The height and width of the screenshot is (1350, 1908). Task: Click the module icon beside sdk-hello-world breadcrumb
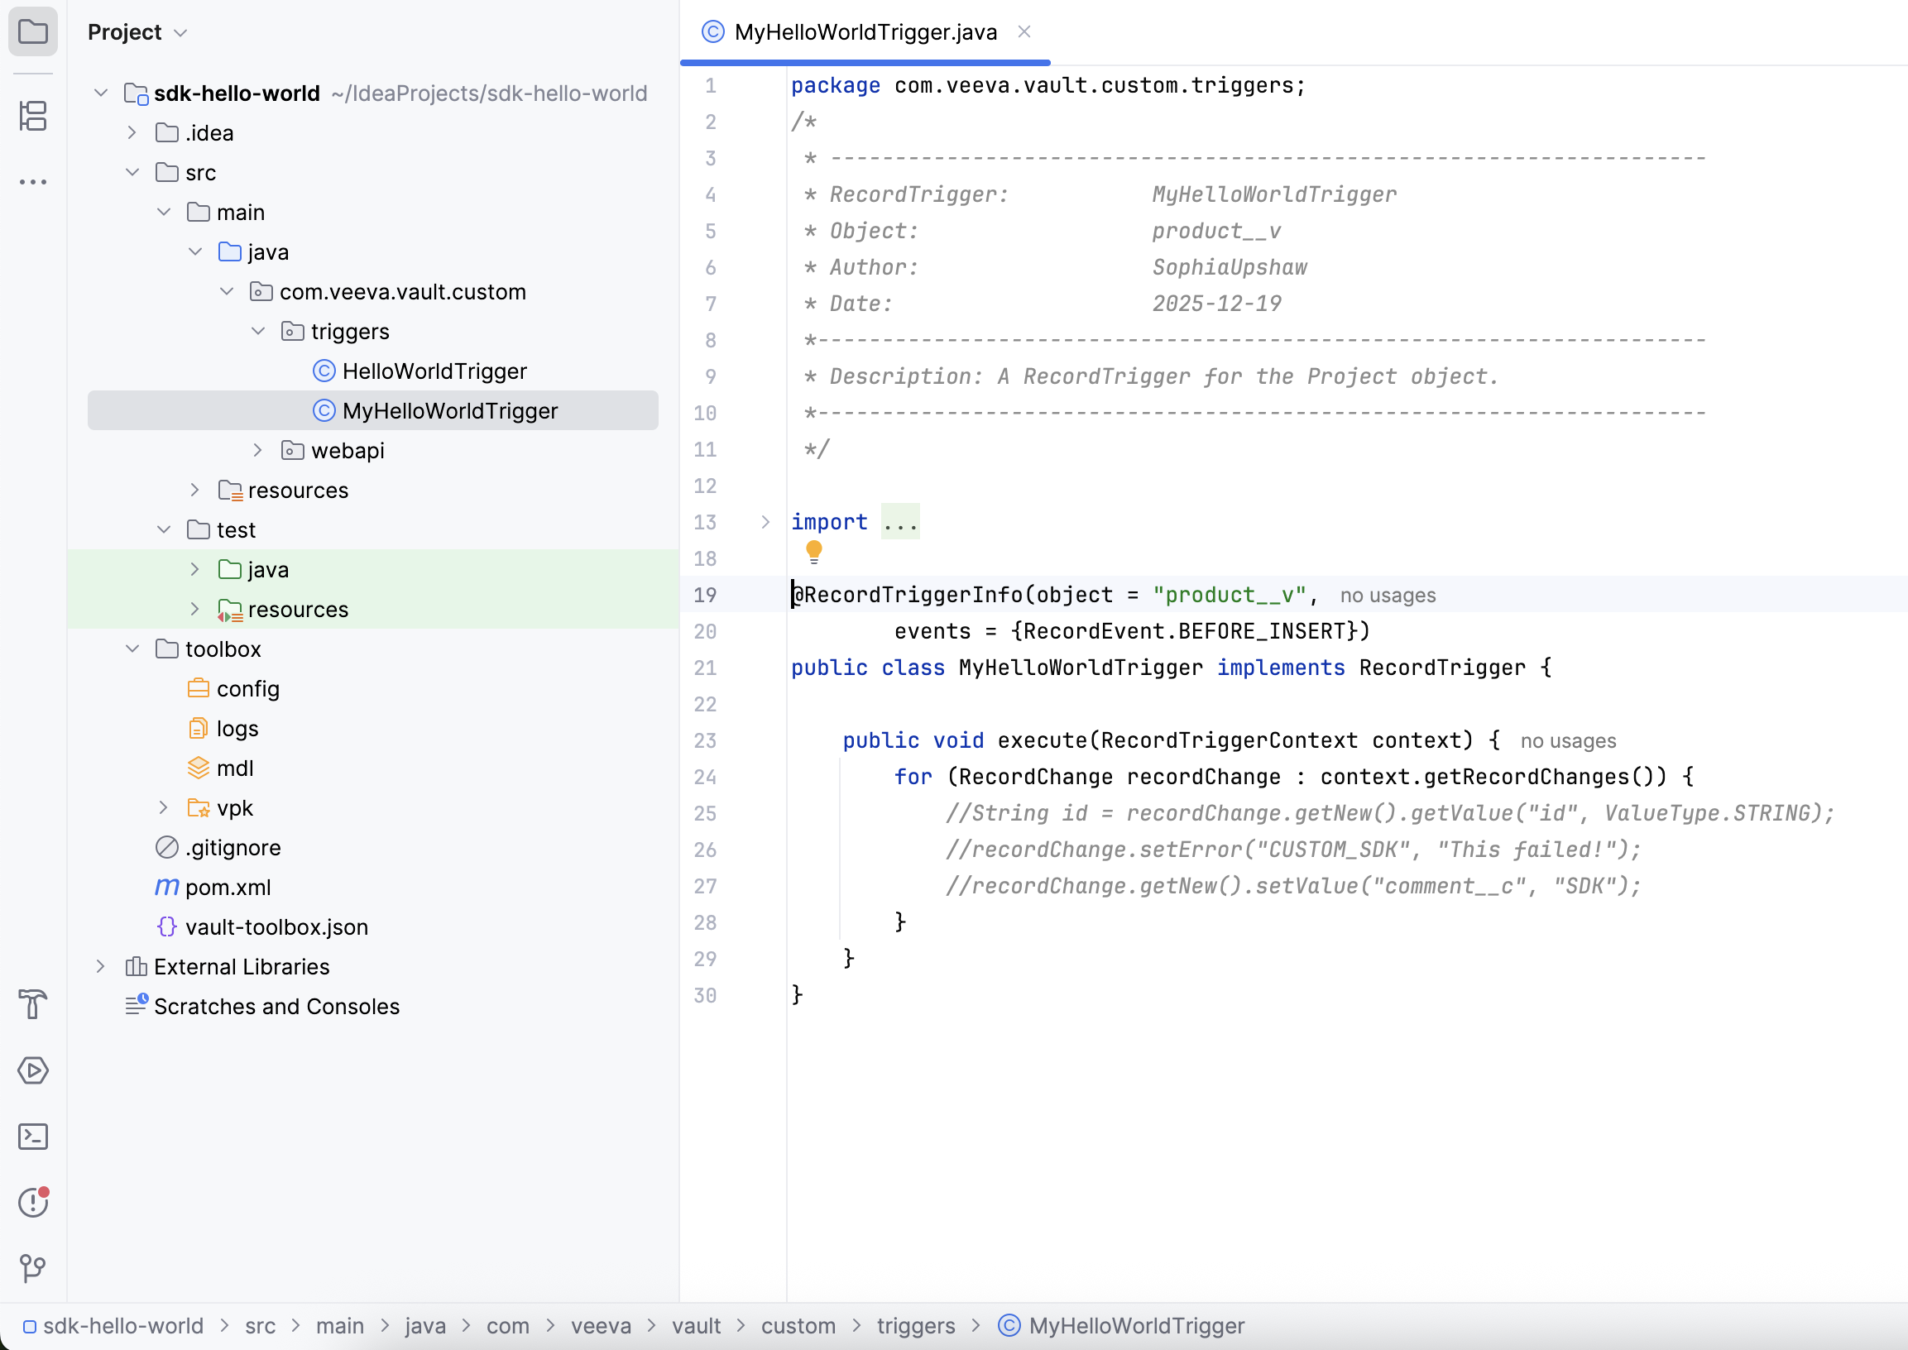(x=29, y=1327)
